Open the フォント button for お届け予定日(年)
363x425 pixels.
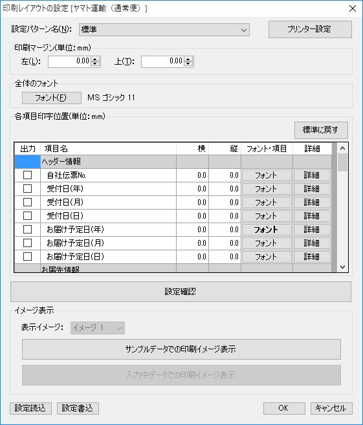(267, 230)
